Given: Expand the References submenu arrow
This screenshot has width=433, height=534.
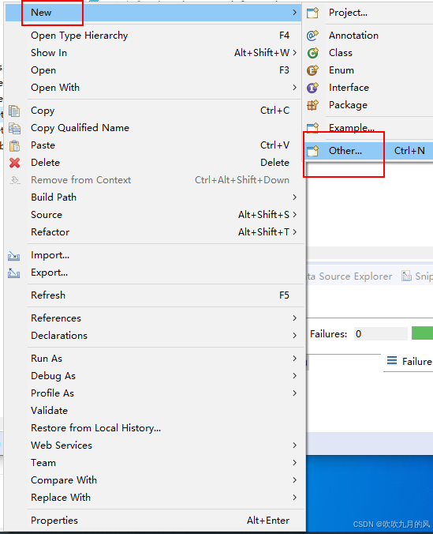Looking at the screenshot, I should click(294, 318).
